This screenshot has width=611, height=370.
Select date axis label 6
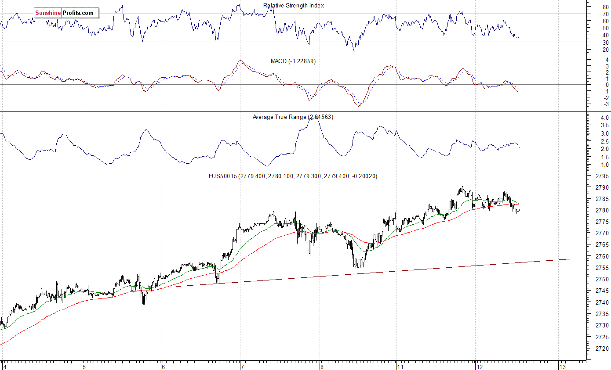click(x=163, y=366)
